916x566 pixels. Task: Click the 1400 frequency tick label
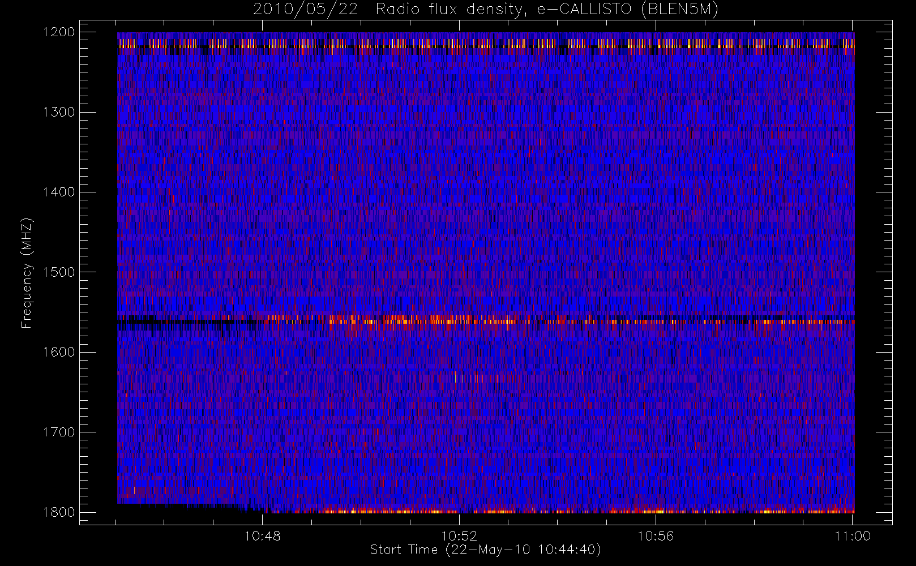click(x=59, y=192)
